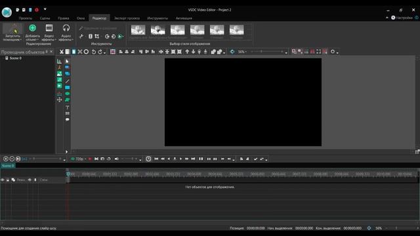Select the crop tool in Инструменты group
Screen dimensions: 420x236
pos(97,36)
